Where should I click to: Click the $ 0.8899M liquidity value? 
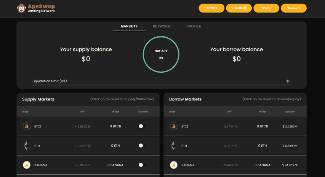[290, 146]
